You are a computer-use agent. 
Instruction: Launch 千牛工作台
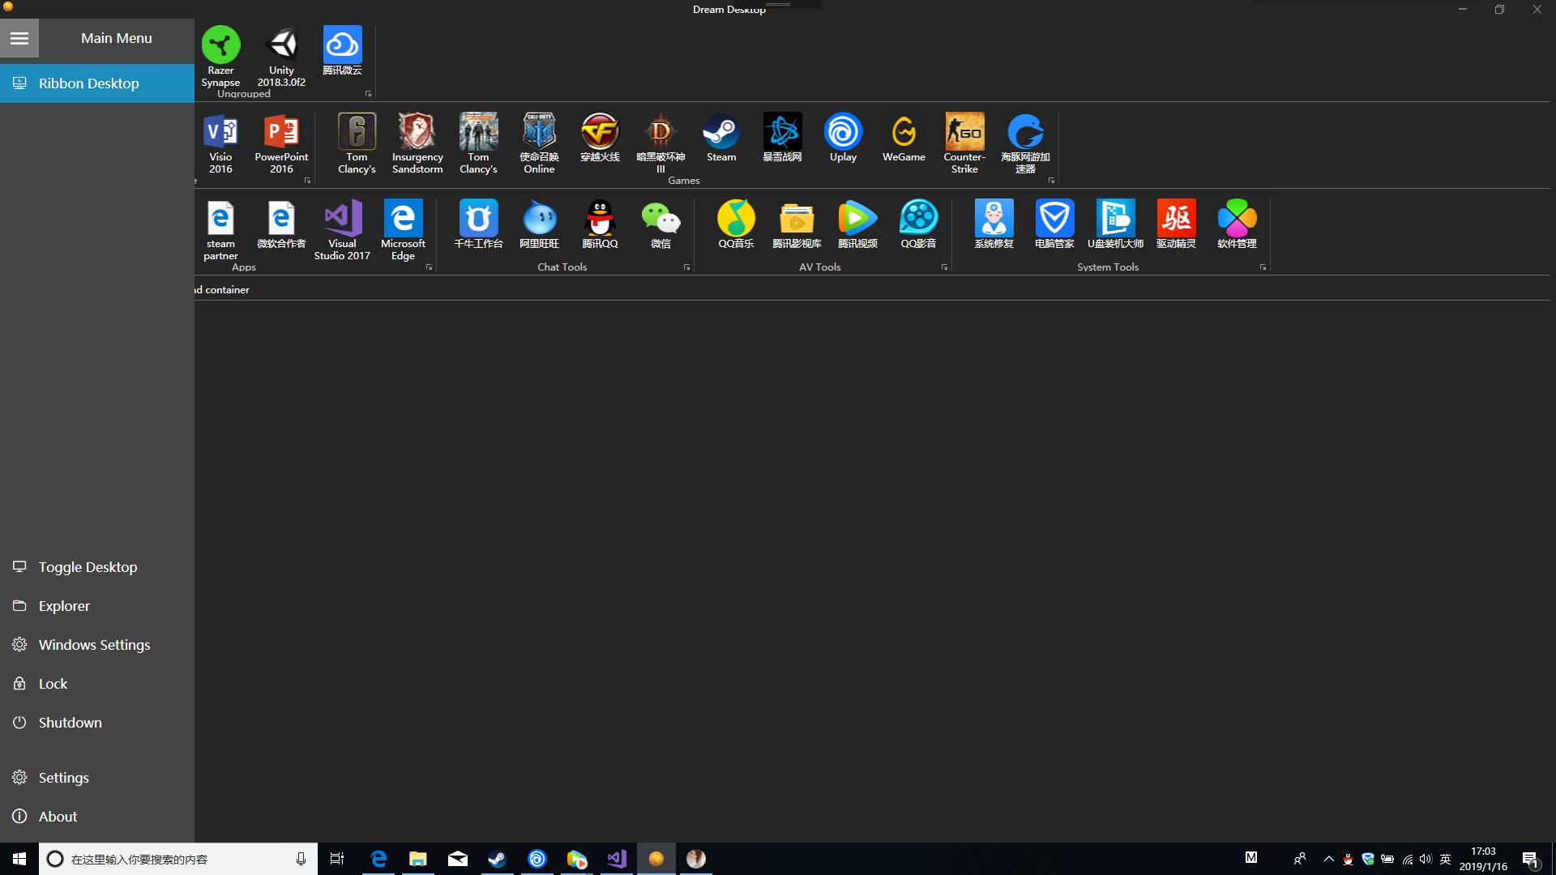[478, 224]
